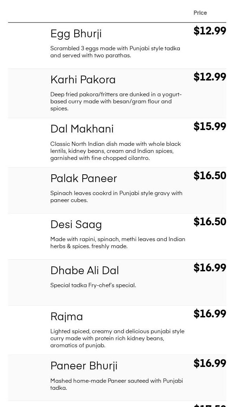The height and width of the screenshot is (407, 234).
Task: Click the Egg Bhurji description text
Action: pos(115,52)
